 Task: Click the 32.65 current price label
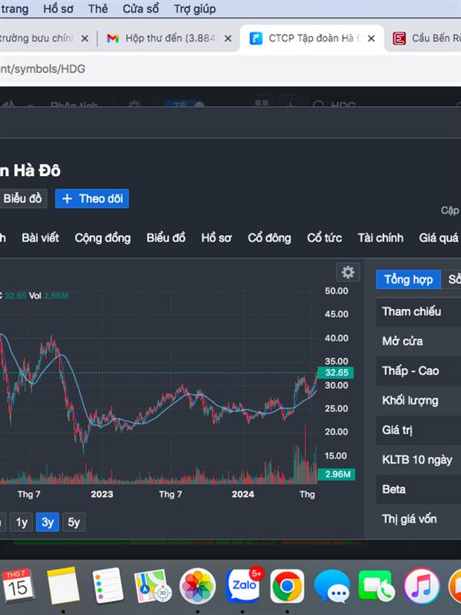tap(335, 373)
